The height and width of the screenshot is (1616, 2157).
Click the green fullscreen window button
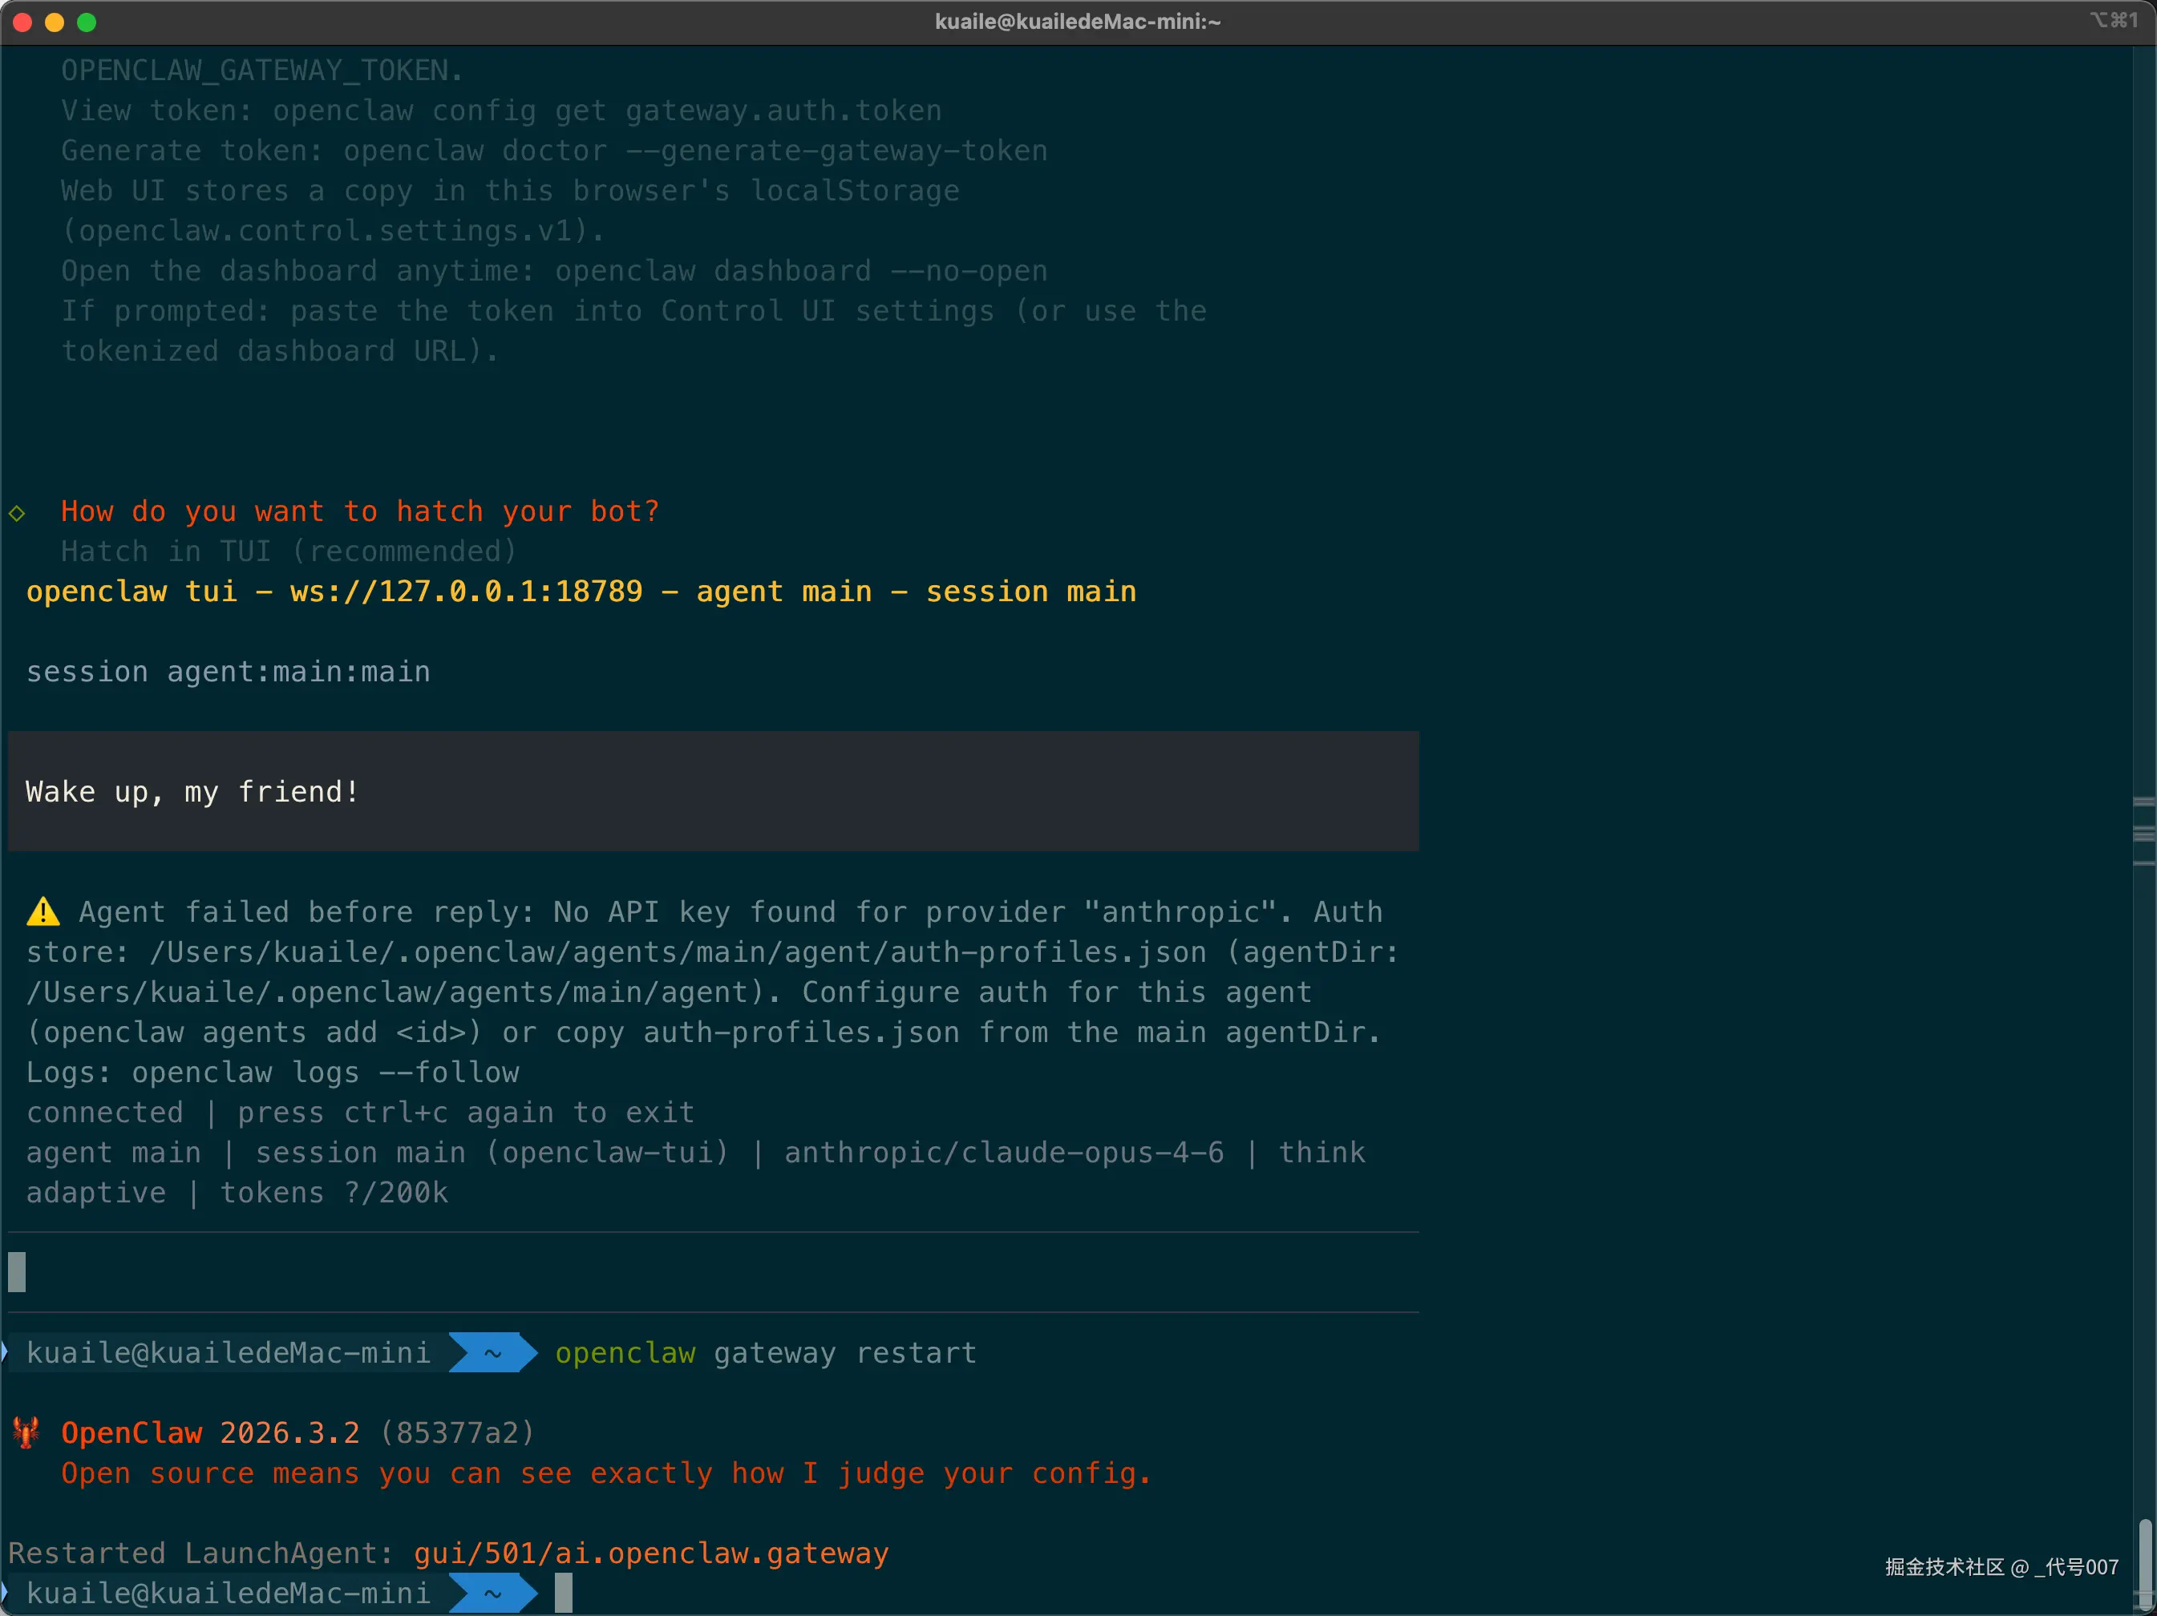(x=87, y=22)
